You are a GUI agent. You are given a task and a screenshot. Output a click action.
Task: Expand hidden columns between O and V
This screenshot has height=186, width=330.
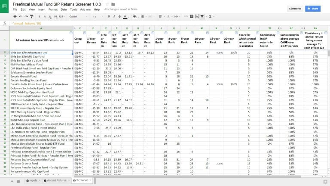coord(238,28)
